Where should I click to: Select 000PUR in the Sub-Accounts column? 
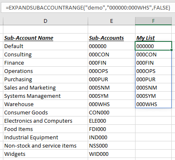tap(111, 79)
